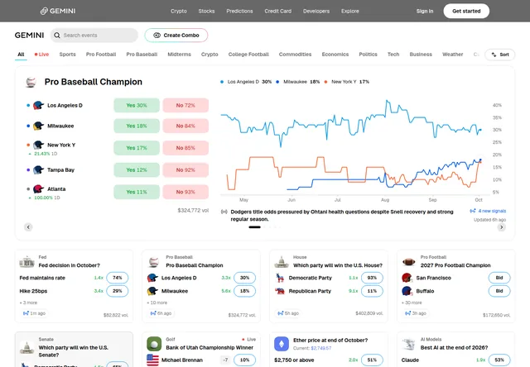Click the audio summary icon beside Dodgers headline
This screenshot has width=530, height=367.
coord(224,212)
